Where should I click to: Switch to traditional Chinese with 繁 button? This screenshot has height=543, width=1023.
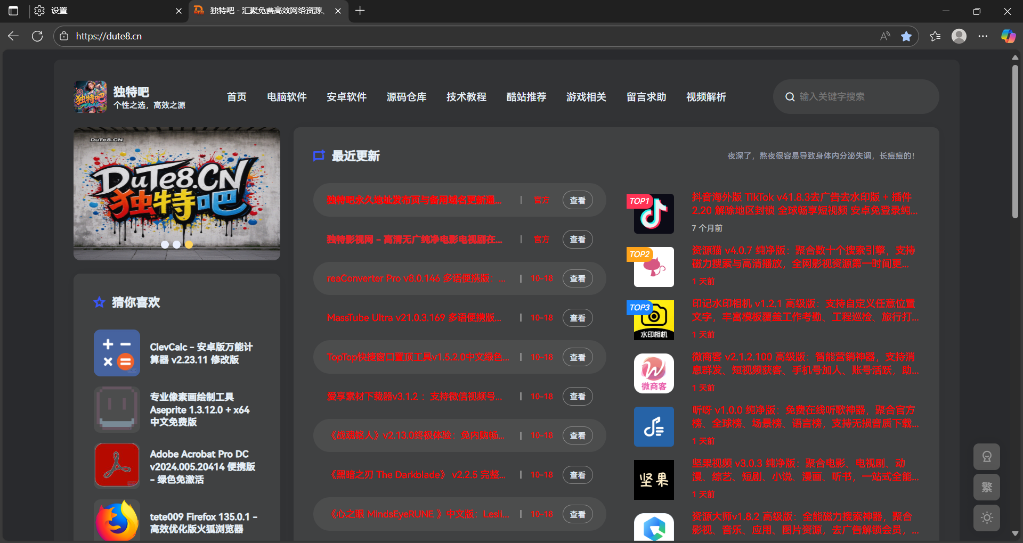click(x=987, y=487)
